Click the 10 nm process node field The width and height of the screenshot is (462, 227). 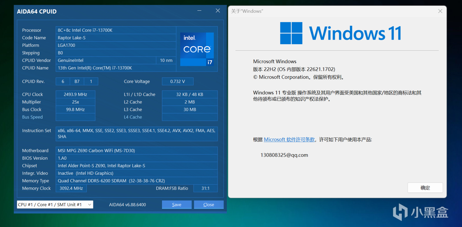pos(166,60)
